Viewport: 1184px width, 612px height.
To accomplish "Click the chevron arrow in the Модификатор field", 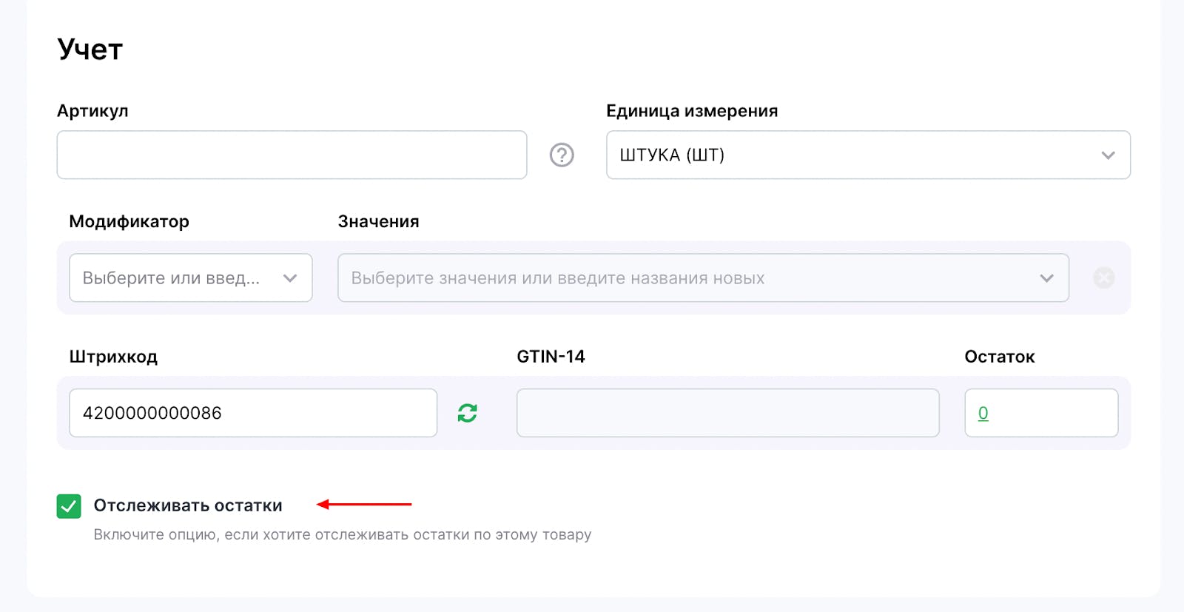I will click(290, 278).
